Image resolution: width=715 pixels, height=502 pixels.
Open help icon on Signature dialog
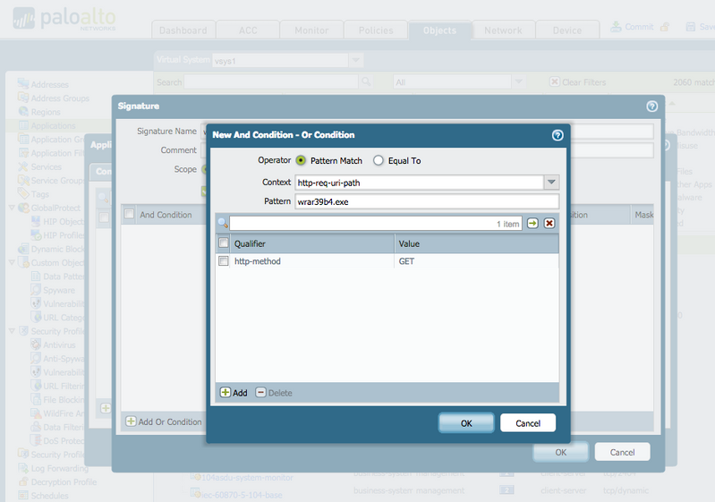(651, 106)
